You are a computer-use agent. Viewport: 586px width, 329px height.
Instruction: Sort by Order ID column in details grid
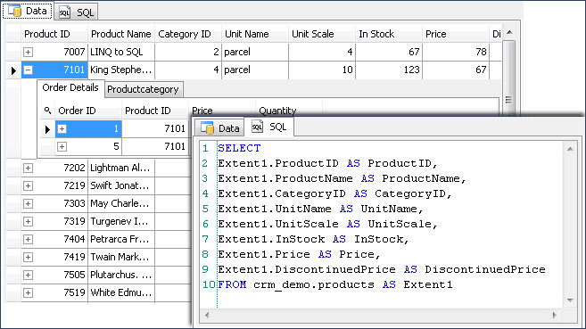tap(88, 111)
